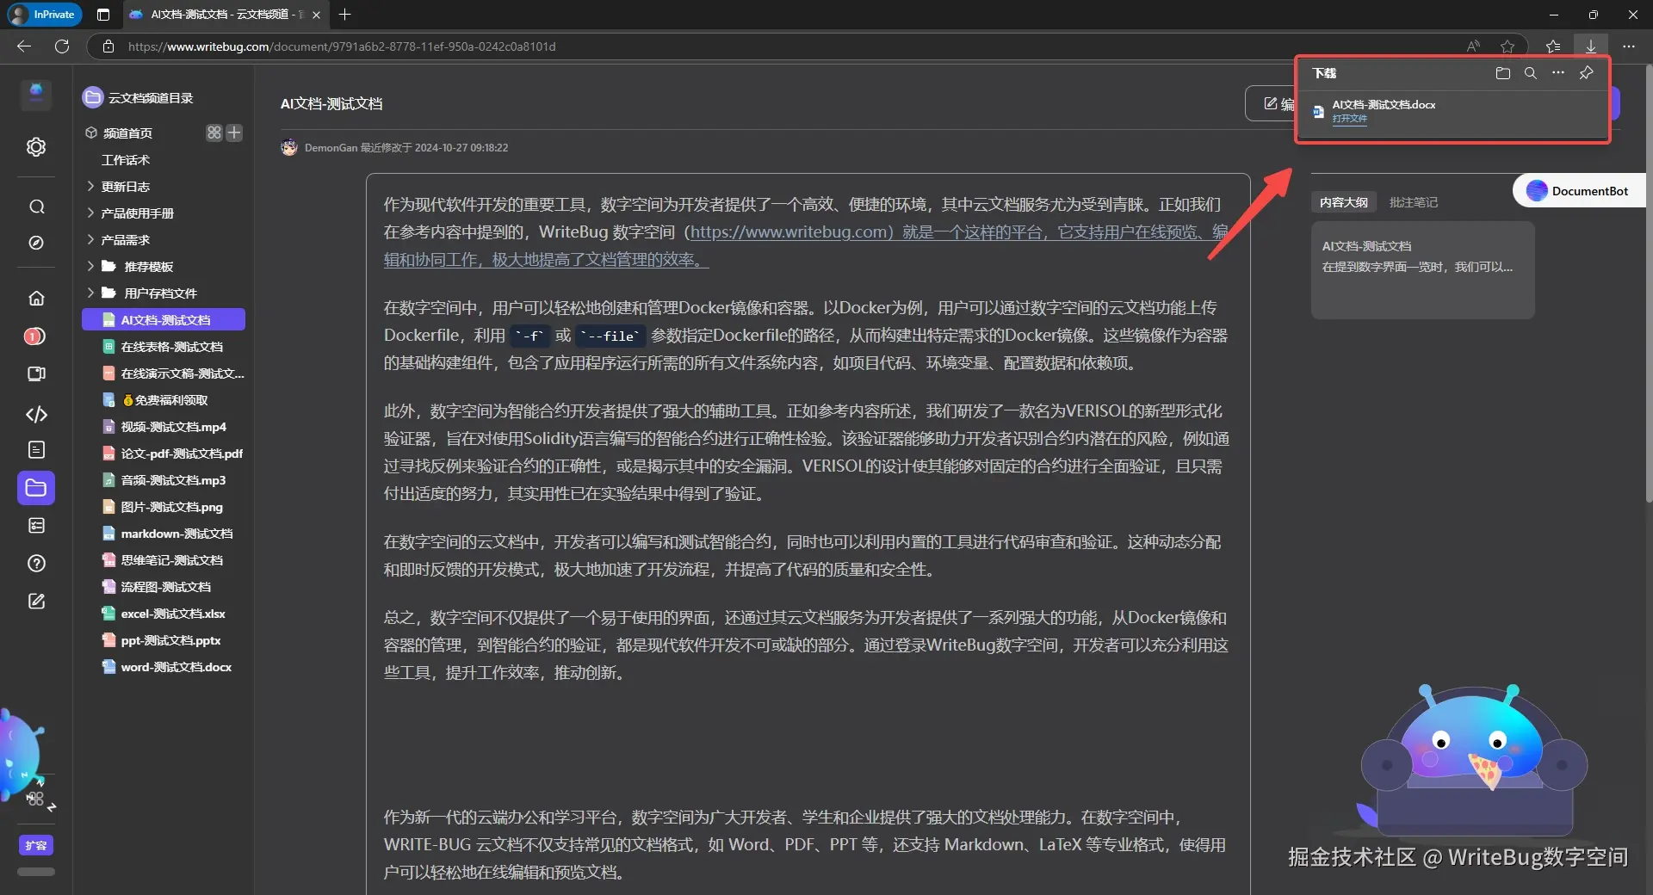1653x895 pixels.
Task: Expand the 更新日志 section
Action: click(90, 186)
